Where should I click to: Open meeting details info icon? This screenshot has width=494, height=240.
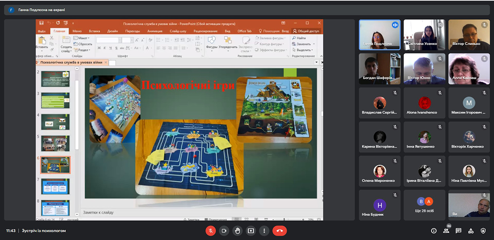(x=433, y=231)
